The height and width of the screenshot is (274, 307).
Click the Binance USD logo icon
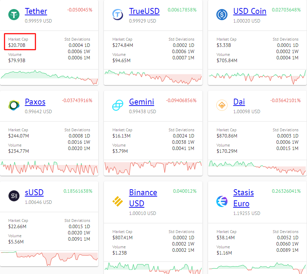(x=118, y=201)
